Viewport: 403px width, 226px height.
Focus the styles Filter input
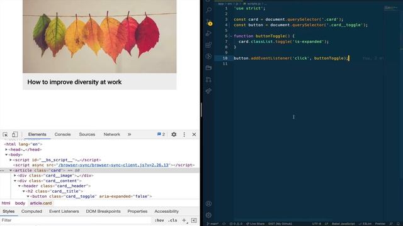(76, 220)
